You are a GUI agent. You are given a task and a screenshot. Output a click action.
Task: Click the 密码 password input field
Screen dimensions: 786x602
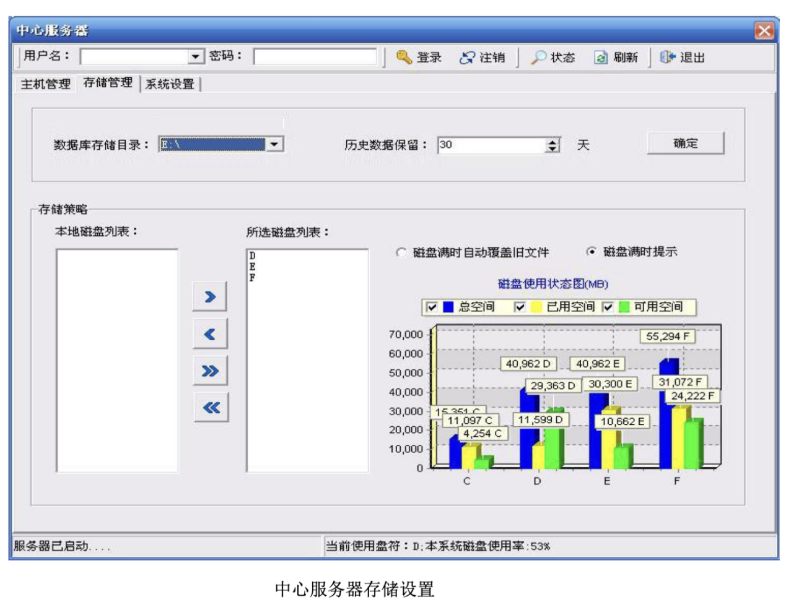point(315,57)
